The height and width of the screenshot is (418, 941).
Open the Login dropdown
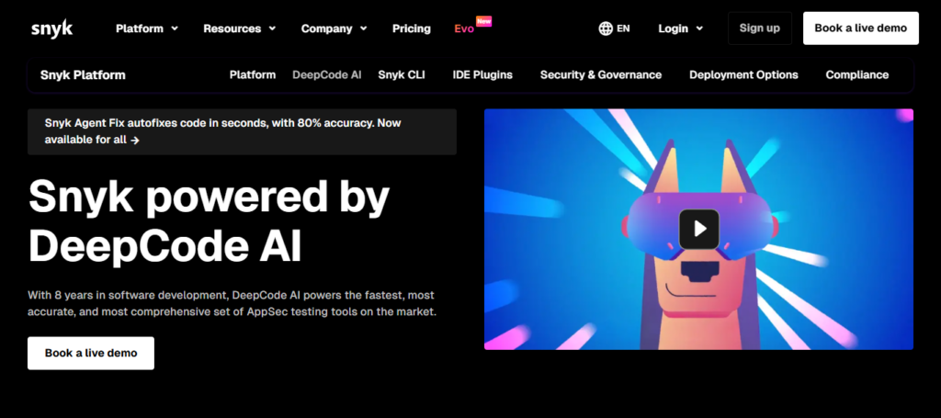point(681,28)
